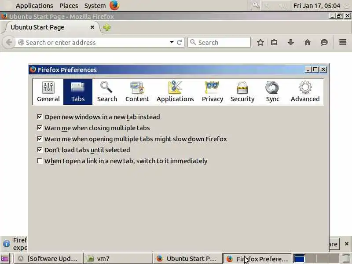Open the Firefox hamburger menu
Viewport: 352px width, 264px height.
click(343, 42)
